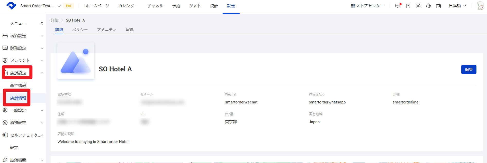
Task: Collapse the sidebar with double-chevron icon
Action: [x=42, y=23]
